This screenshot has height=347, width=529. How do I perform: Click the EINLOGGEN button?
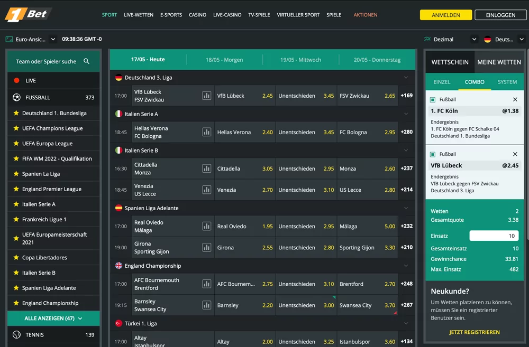pyautogui.click(x=500, y=15)
